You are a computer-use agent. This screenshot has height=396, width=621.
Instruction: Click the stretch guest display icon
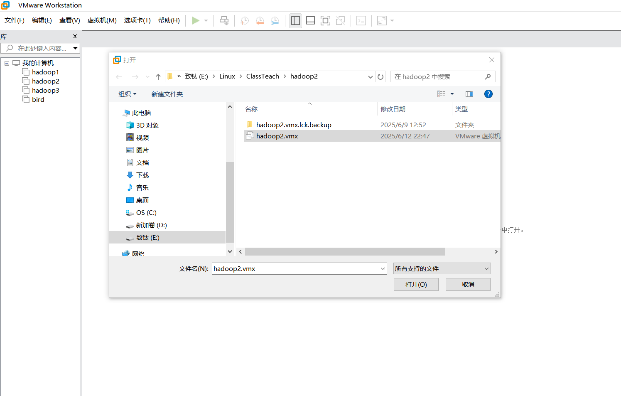382,20
